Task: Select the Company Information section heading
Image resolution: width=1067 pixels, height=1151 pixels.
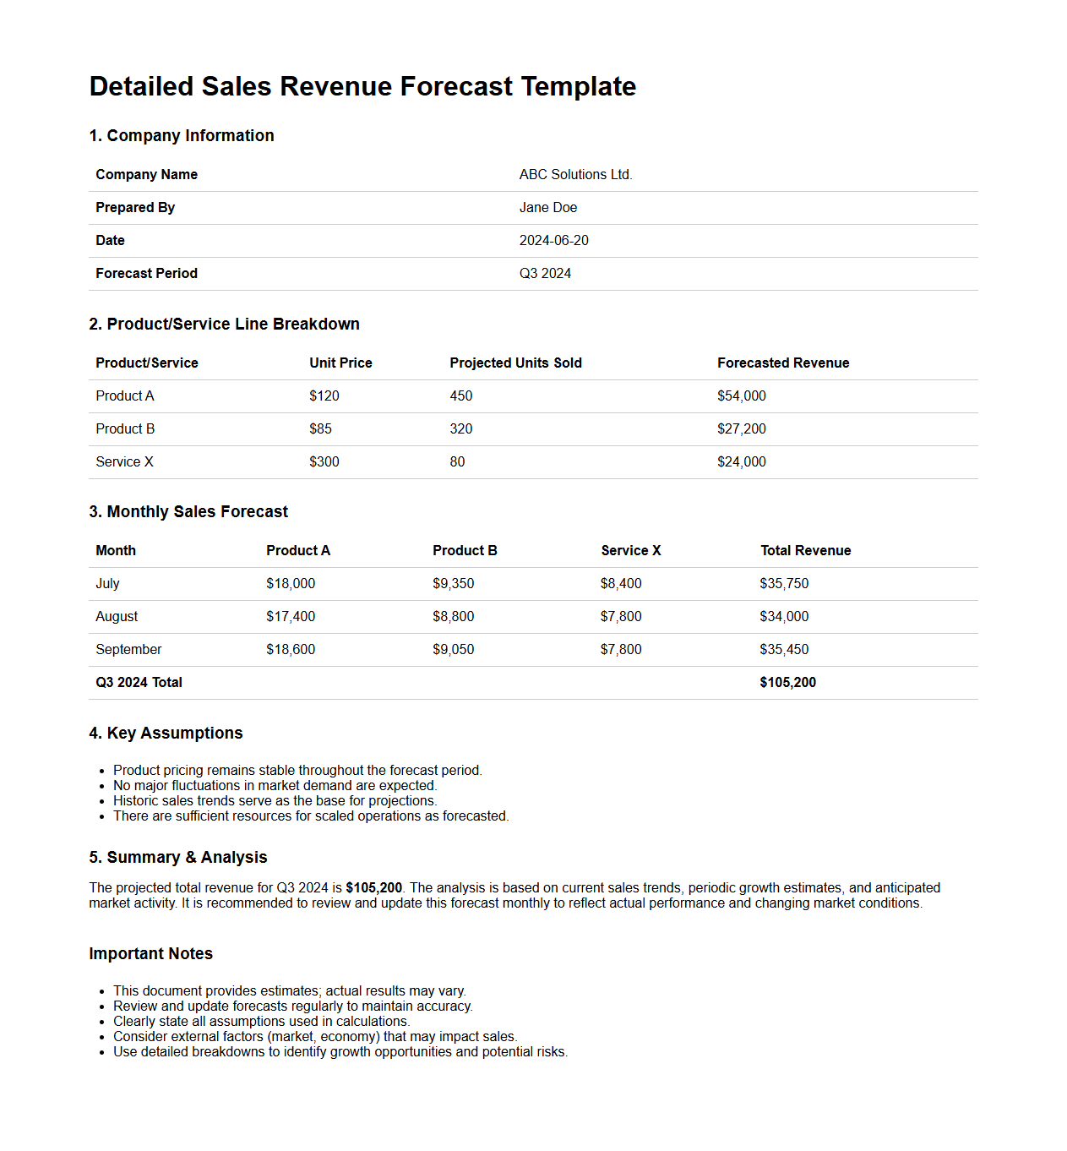Action: click(x=182, y=135)
